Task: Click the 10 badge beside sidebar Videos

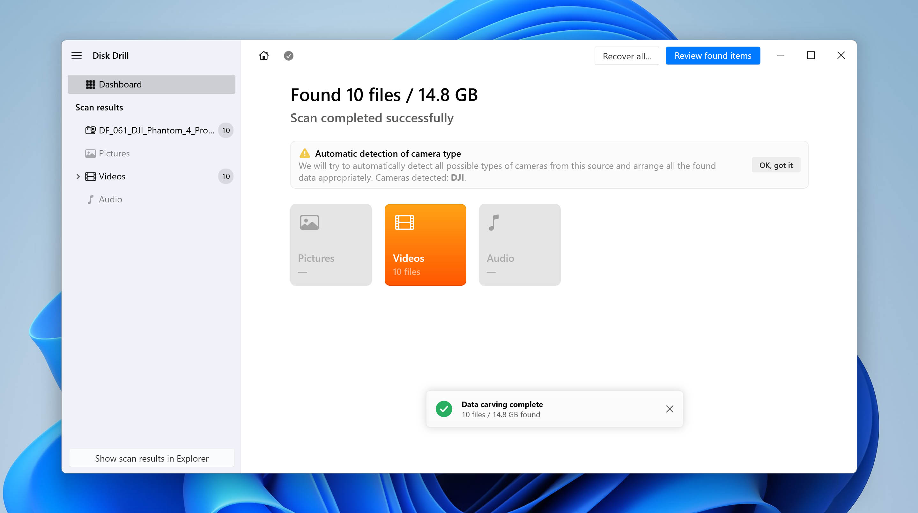Action: click(x=226, y=176)
